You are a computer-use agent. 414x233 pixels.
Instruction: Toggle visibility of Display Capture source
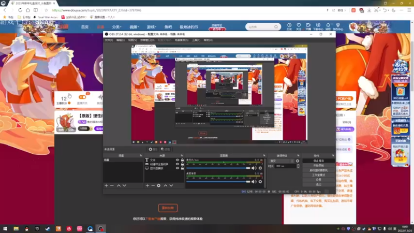[x=178, y=168]
